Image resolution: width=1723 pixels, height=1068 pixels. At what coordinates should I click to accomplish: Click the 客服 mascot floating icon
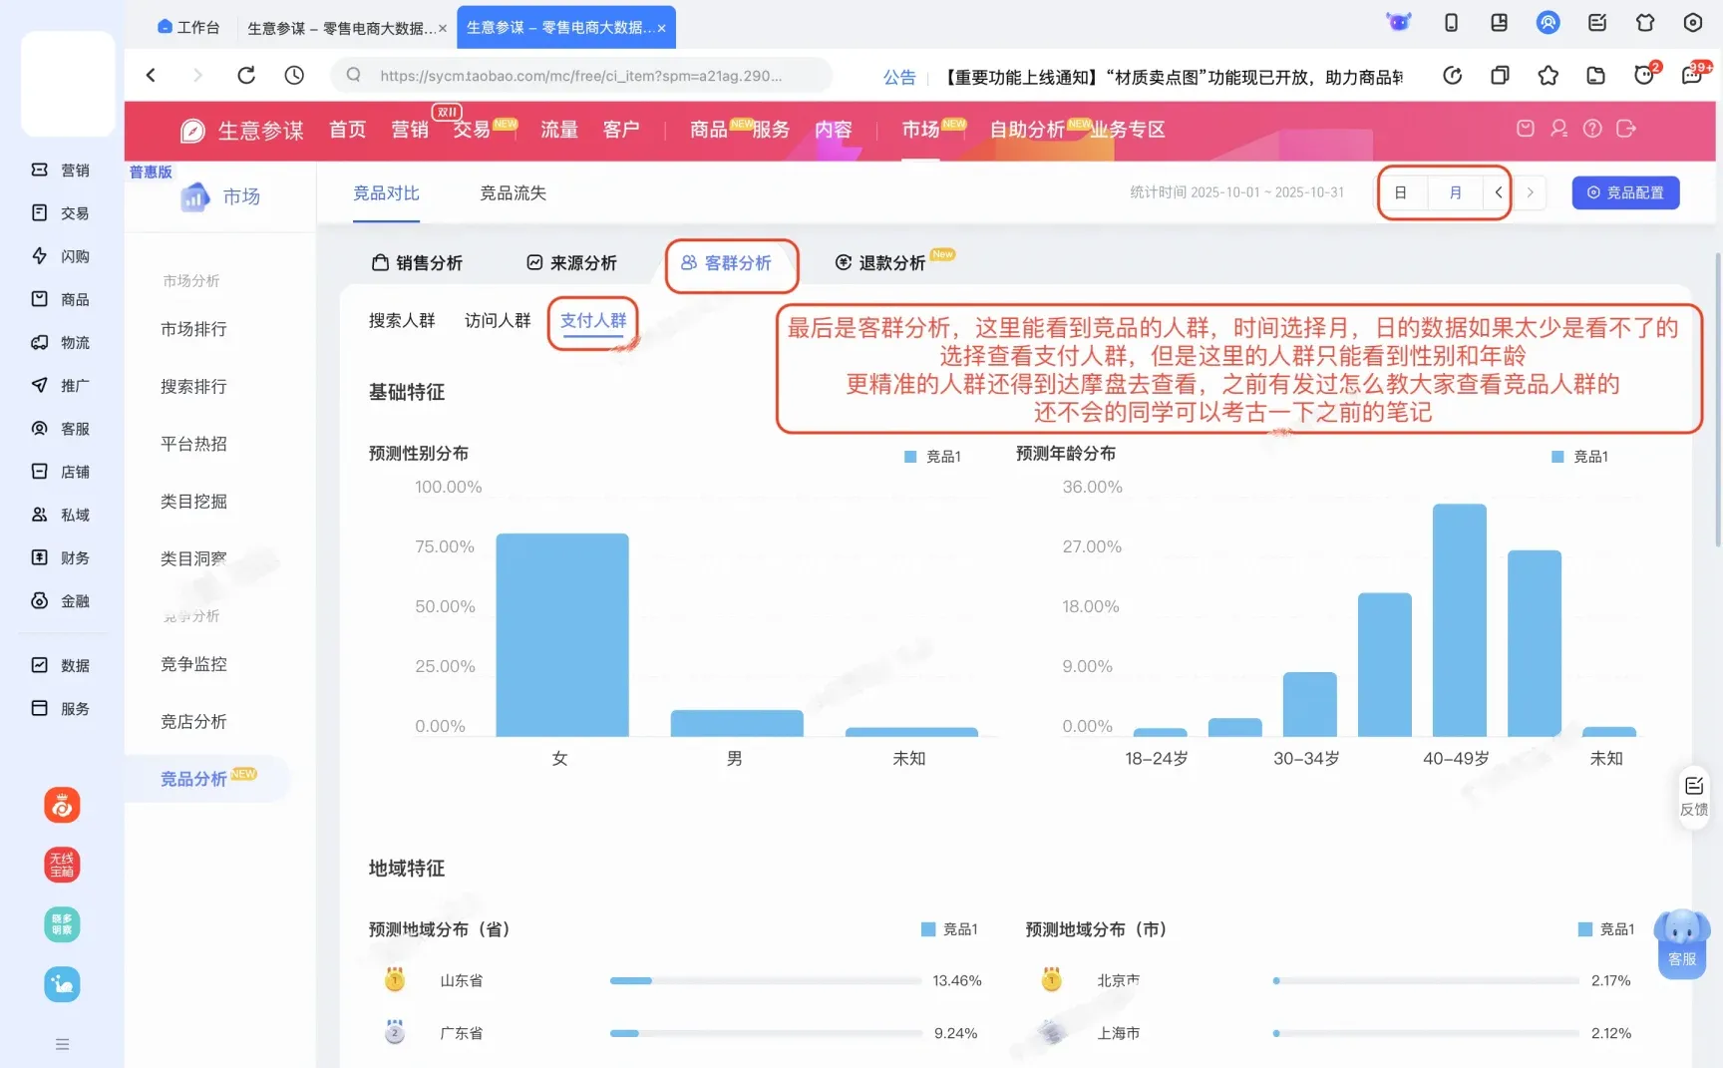click(1682, 943)
